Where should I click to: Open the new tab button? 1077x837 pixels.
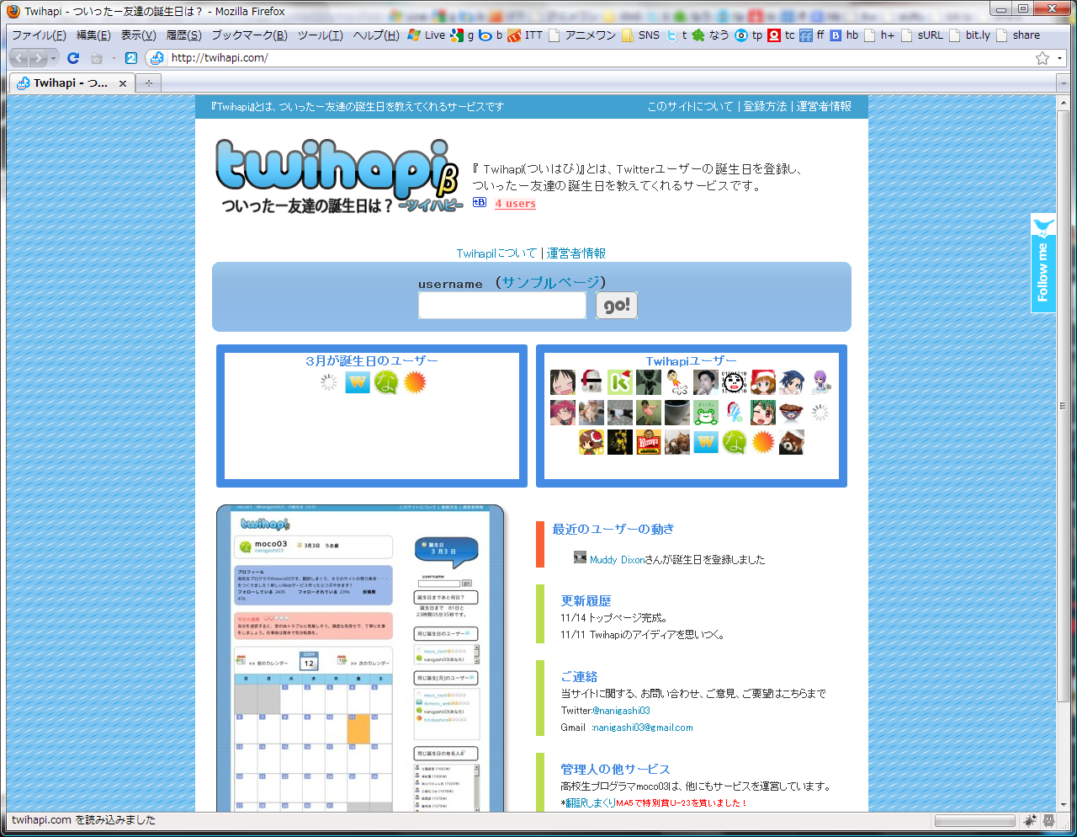click(148, 83)
